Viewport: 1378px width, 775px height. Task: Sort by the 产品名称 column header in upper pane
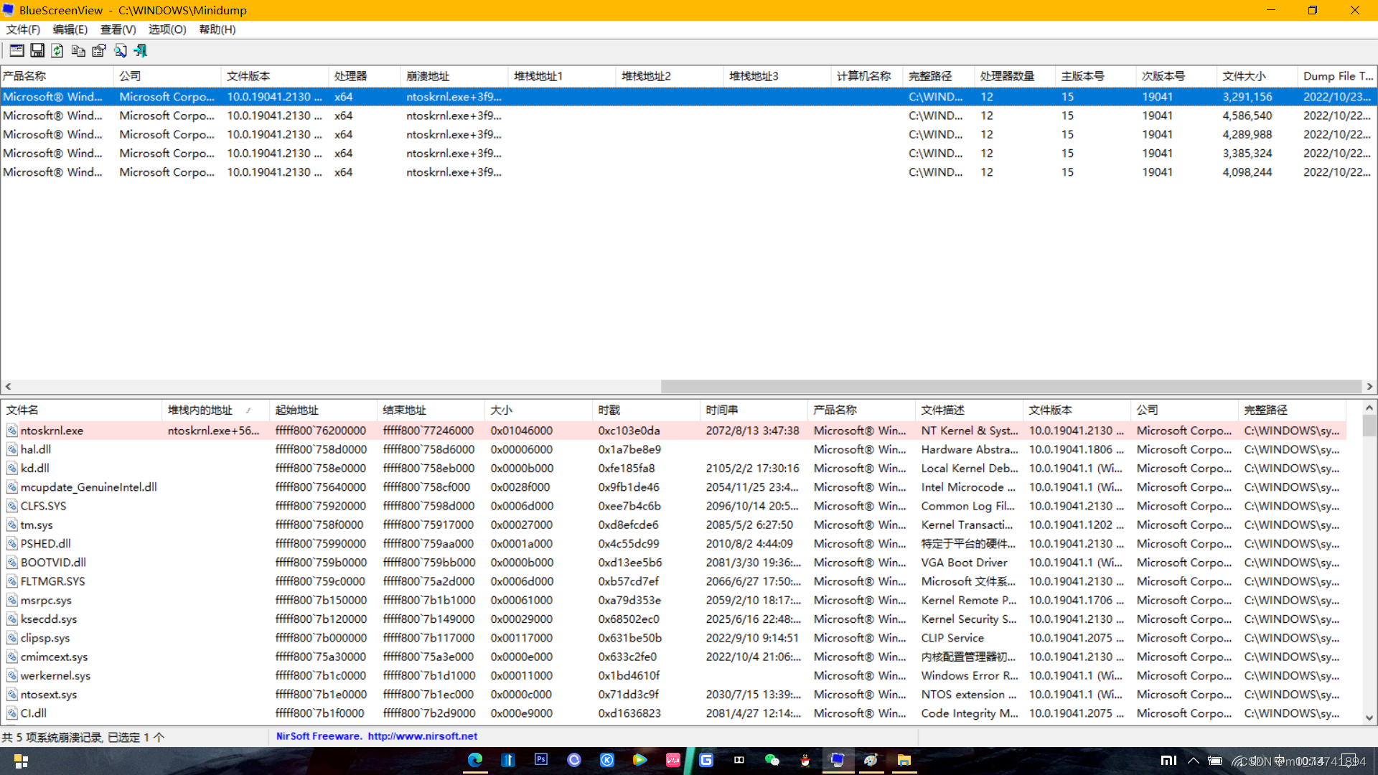57,76
